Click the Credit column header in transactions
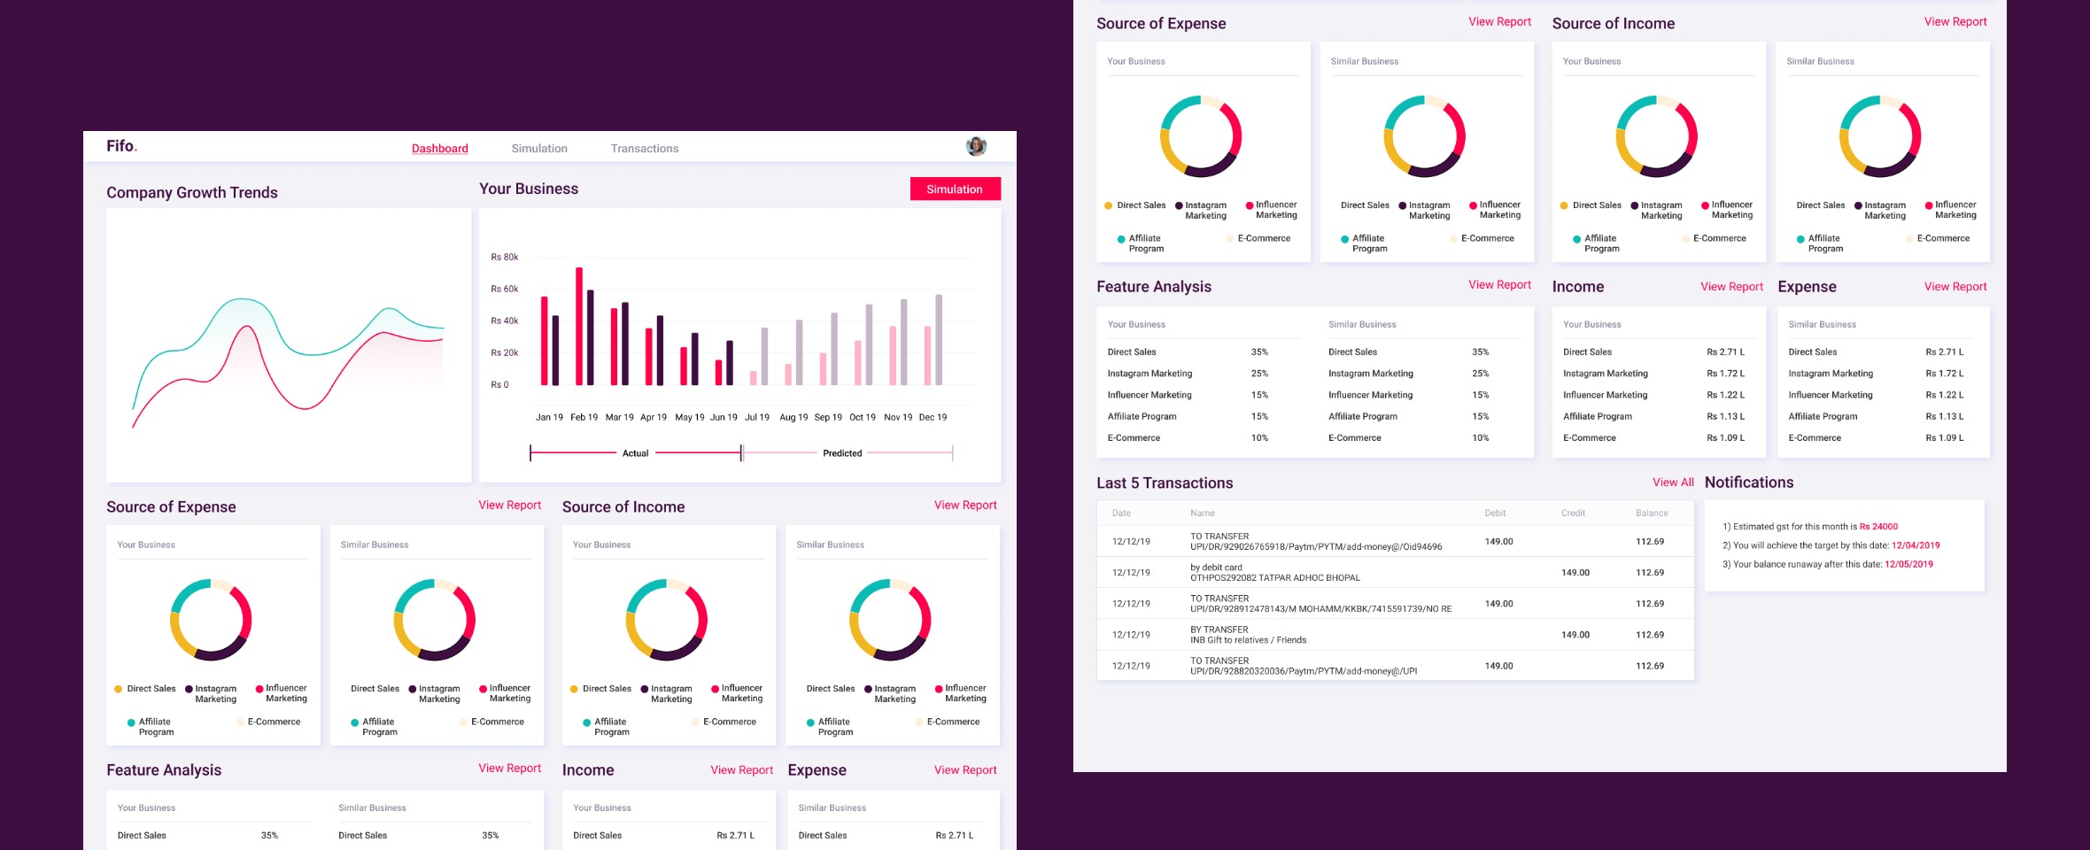 (1573, 514)
